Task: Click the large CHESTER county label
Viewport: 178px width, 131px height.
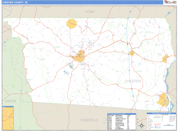Action: coord(133,81)
